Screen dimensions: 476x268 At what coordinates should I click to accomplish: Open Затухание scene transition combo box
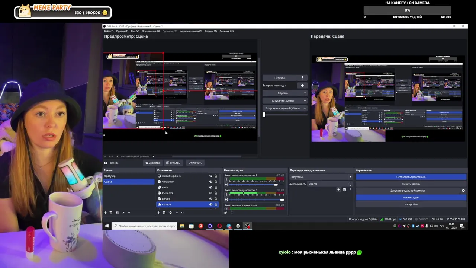pyautogui.click(x=321, y=177)
